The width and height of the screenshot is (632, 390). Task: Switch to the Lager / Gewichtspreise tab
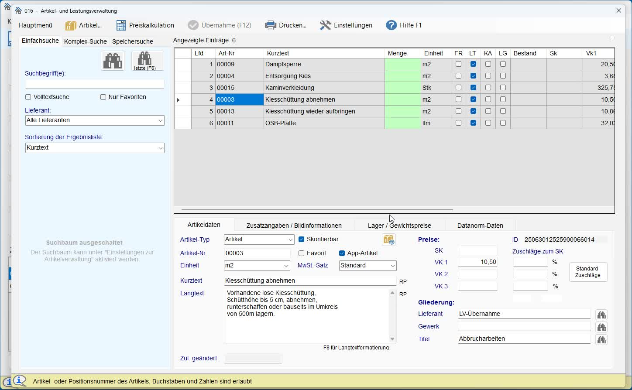(399, 226)
